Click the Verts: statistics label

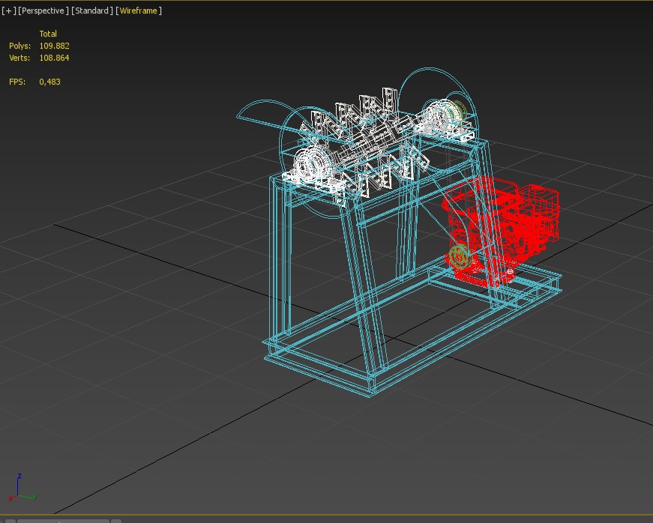point(19,58)
